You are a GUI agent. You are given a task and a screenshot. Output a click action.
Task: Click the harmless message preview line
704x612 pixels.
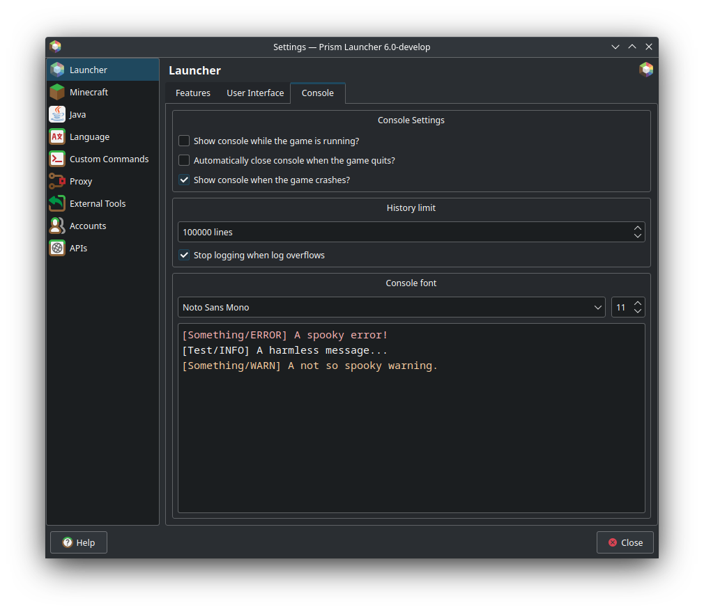click(x=285, y=350)
